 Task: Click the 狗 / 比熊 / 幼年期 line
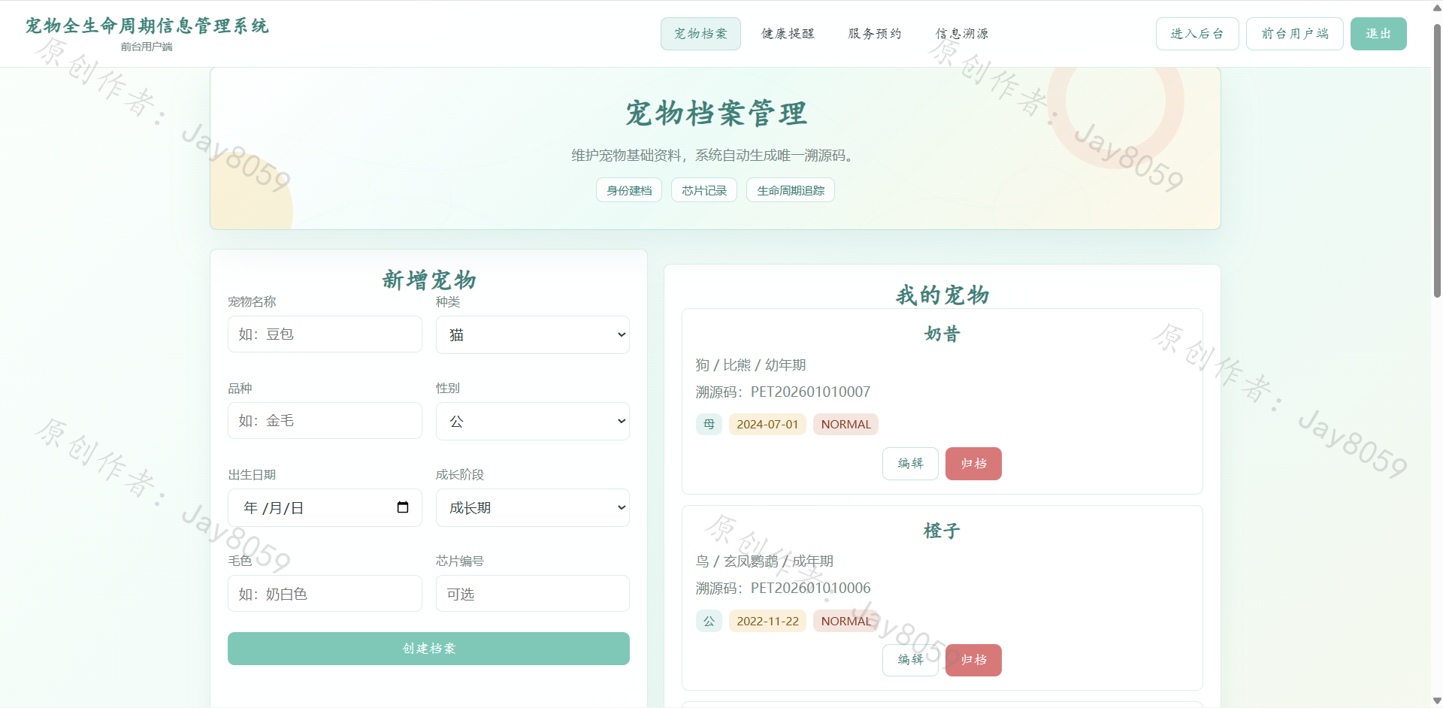pos(751,365)
